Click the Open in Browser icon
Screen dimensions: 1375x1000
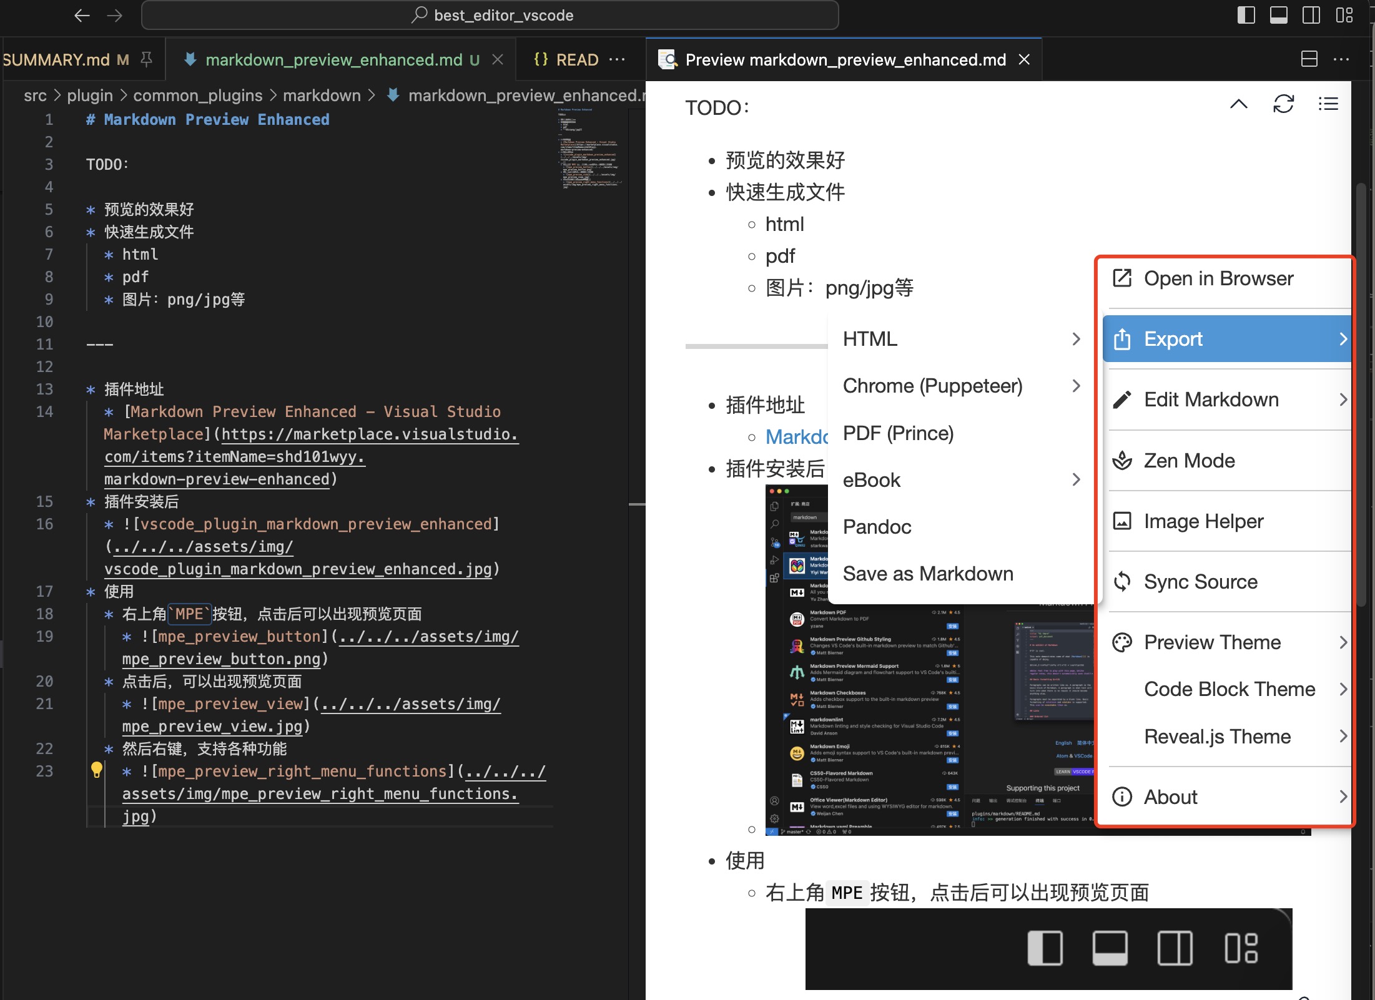click(x=1122, y=278)
